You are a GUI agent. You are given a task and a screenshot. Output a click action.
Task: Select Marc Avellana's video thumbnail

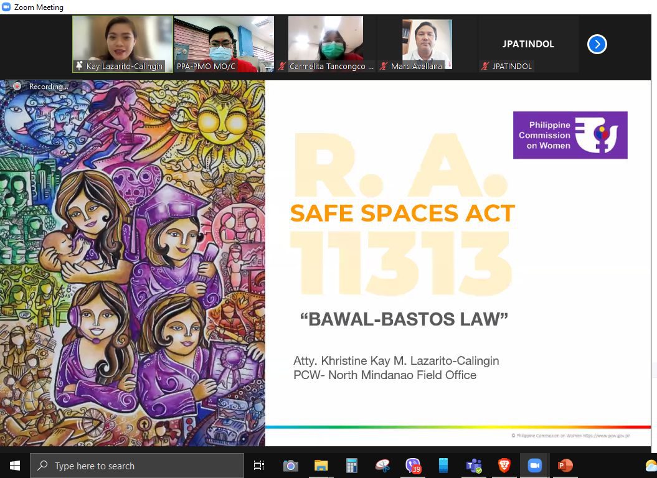pos(427,44)
